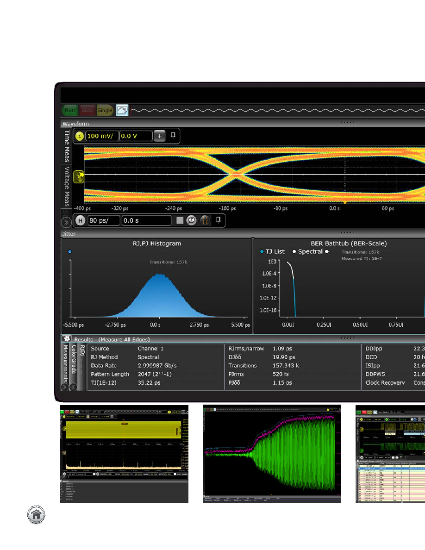
Task: Open the Voltage Meas side tab
Action: coord(67,186)
